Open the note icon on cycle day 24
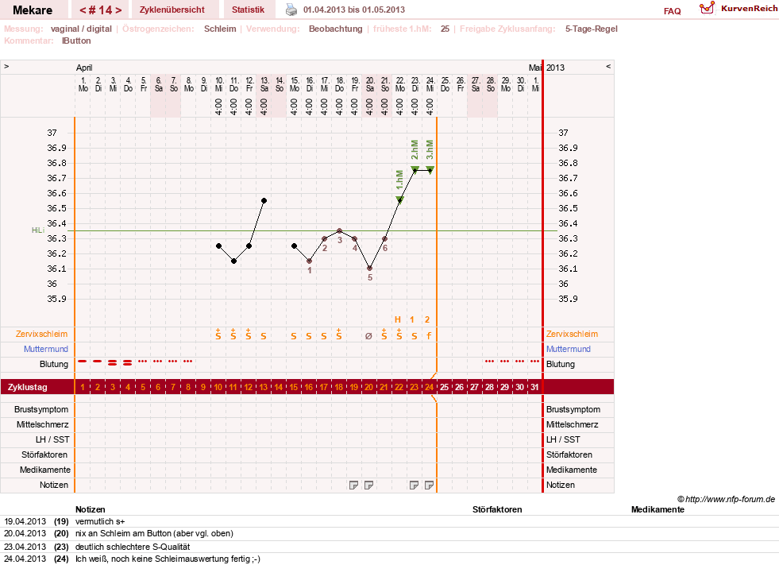The image size is (779, 588). 430,485
